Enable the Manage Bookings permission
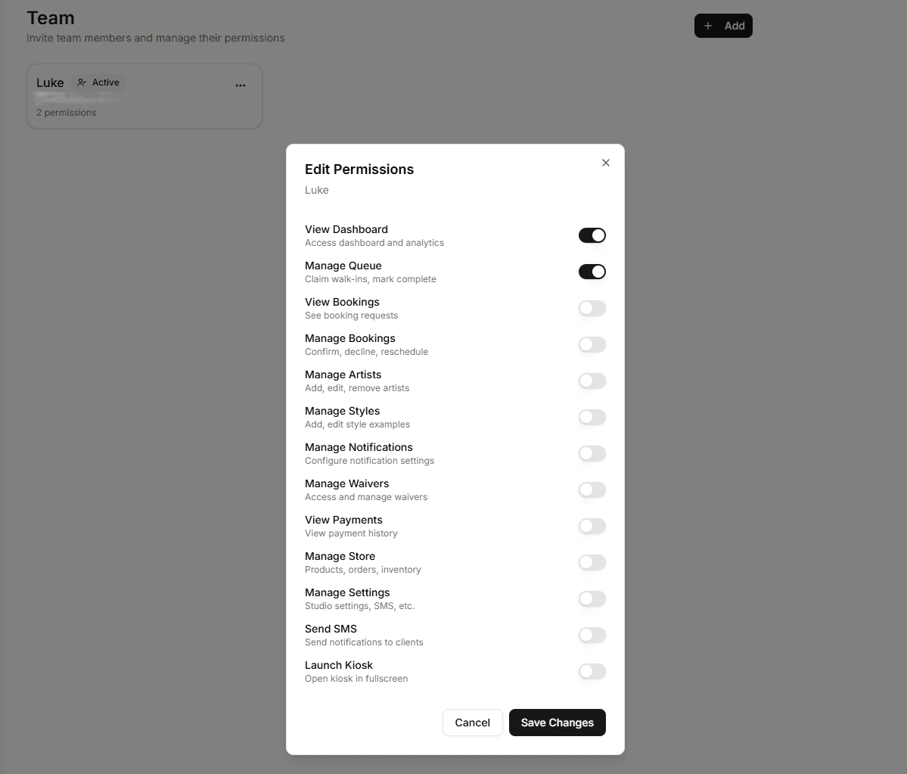Viewport: 907px width, 774px height. coord(592,344)
